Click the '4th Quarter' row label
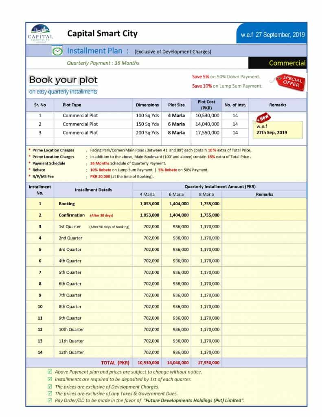Viewport: 322px width, 417px height. (x=70, y=261)
